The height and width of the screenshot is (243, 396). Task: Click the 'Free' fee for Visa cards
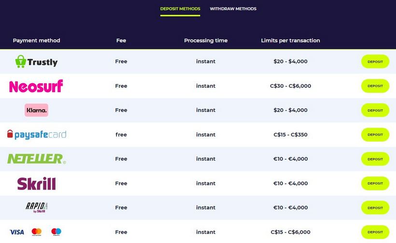121,232
